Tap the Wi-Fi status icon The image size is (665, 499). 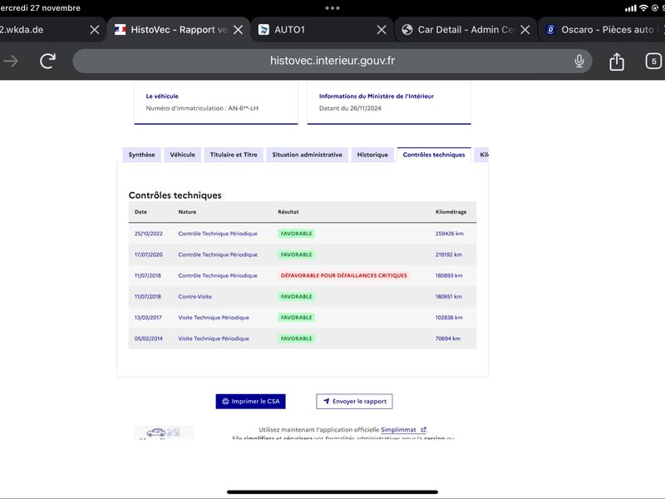(x=643, y=8)
